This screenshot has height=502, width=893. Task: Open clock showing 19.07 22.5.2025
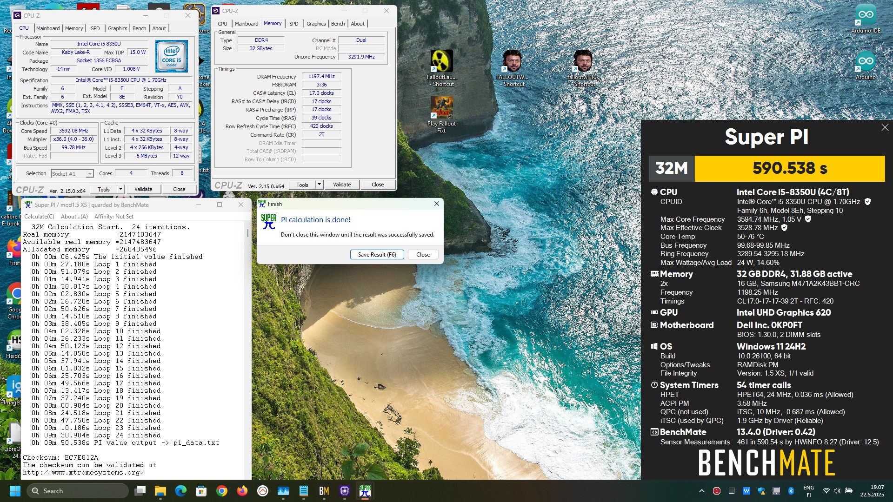click(872, 491)
